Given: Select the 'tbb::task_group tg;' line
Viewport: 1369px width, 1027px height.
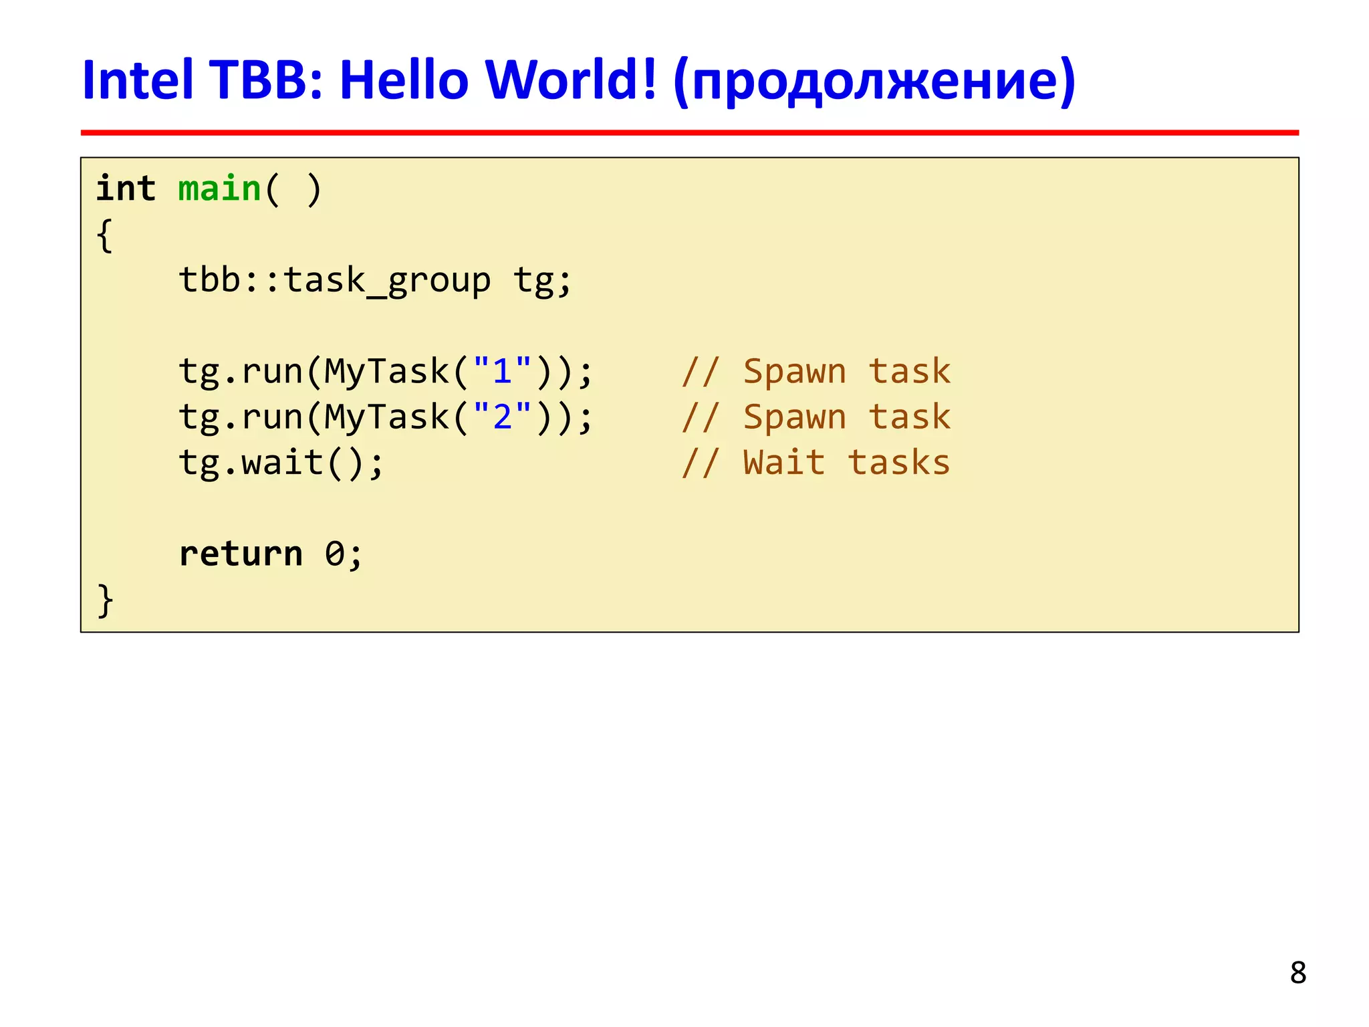Looking at the screenshot, I should click(x=375, y=281).
